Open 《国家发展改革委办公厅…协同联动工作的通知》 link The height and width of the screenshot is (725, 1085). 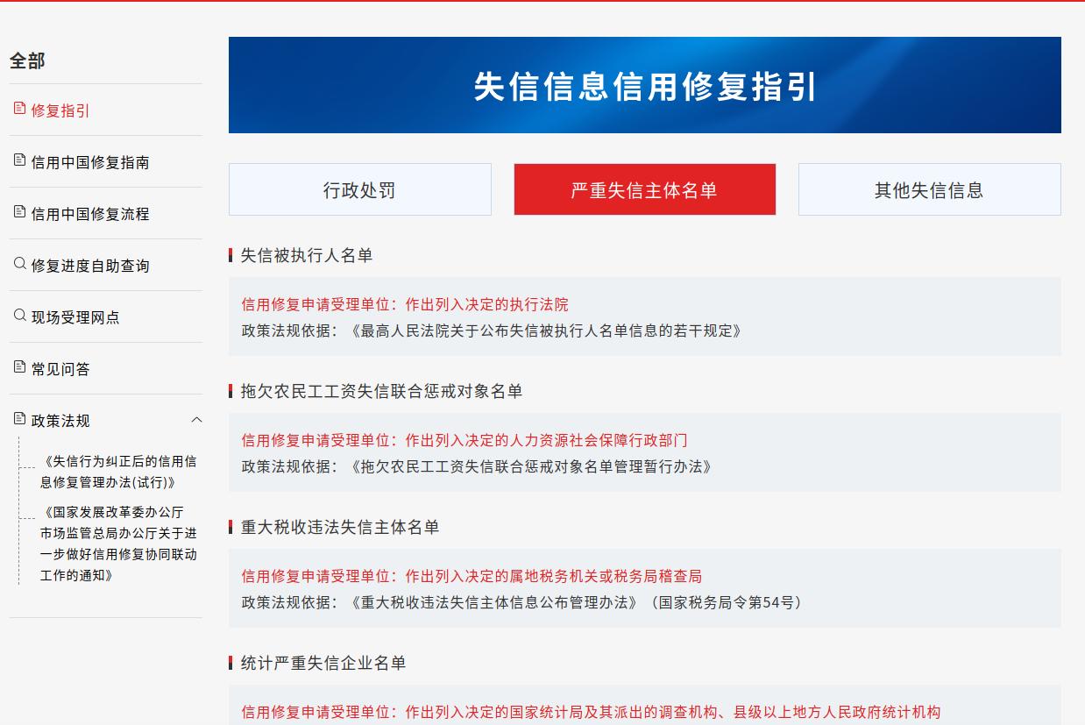[x=118, y=544]
